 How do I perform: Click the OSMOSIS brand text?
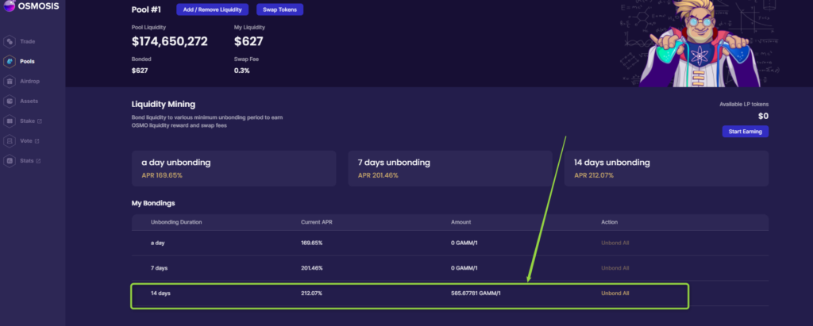point(39,6)
